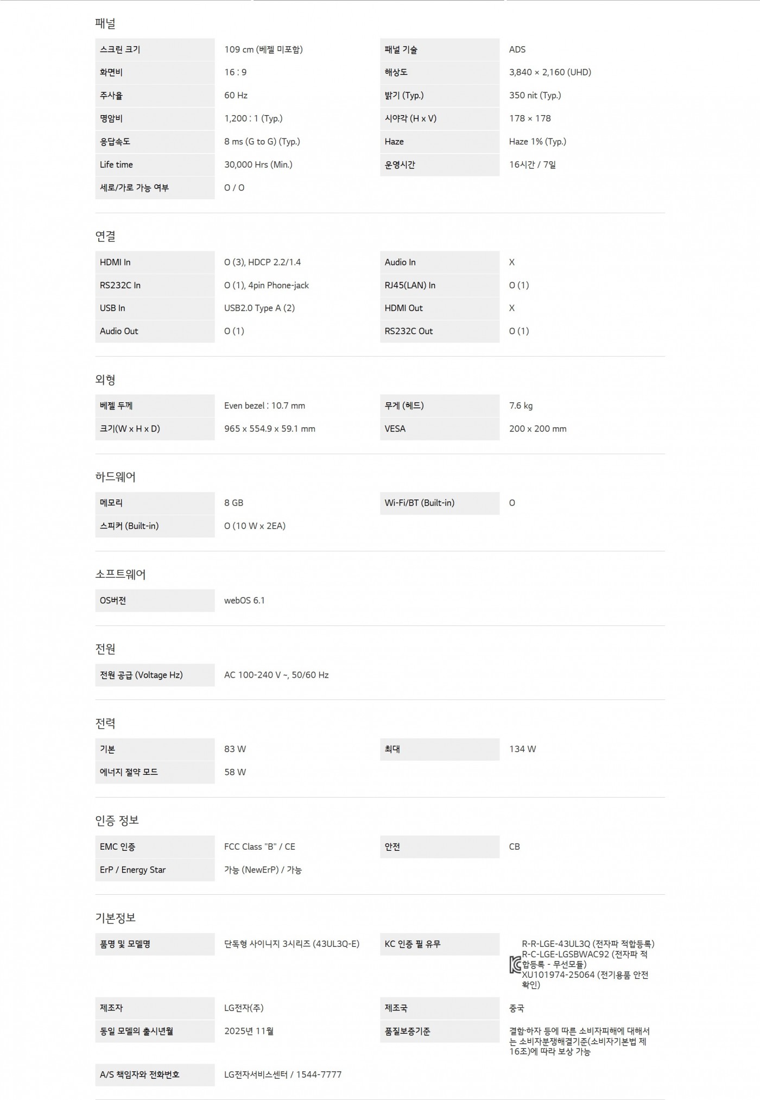This screenshot has width=760, height=1100.
Task: Click the LG전자서비스센터 phone number 1544-7777
Action: (319, 1074)
